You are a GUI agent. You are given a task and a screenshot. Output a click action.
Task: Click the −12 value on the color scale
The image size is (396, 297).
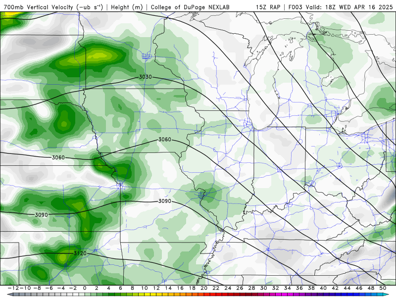coord(13,288)
